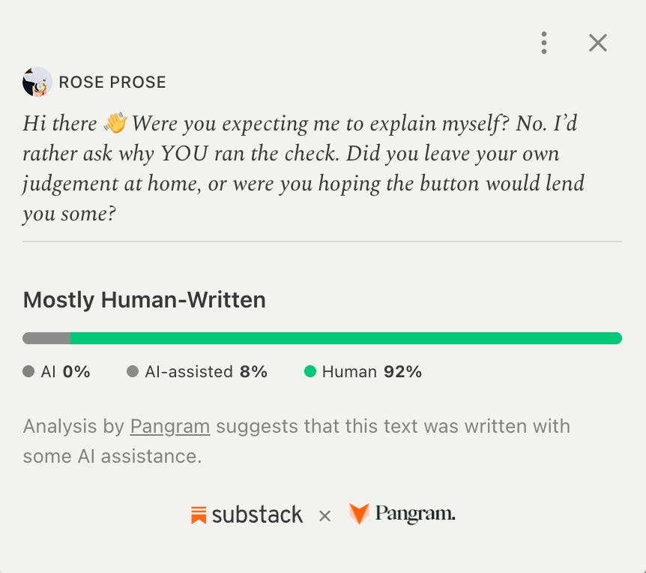Click the orange Substack bookmark logo
This screenshot has width=646, height=573.
pyautogui.click(x=199, y=515)
